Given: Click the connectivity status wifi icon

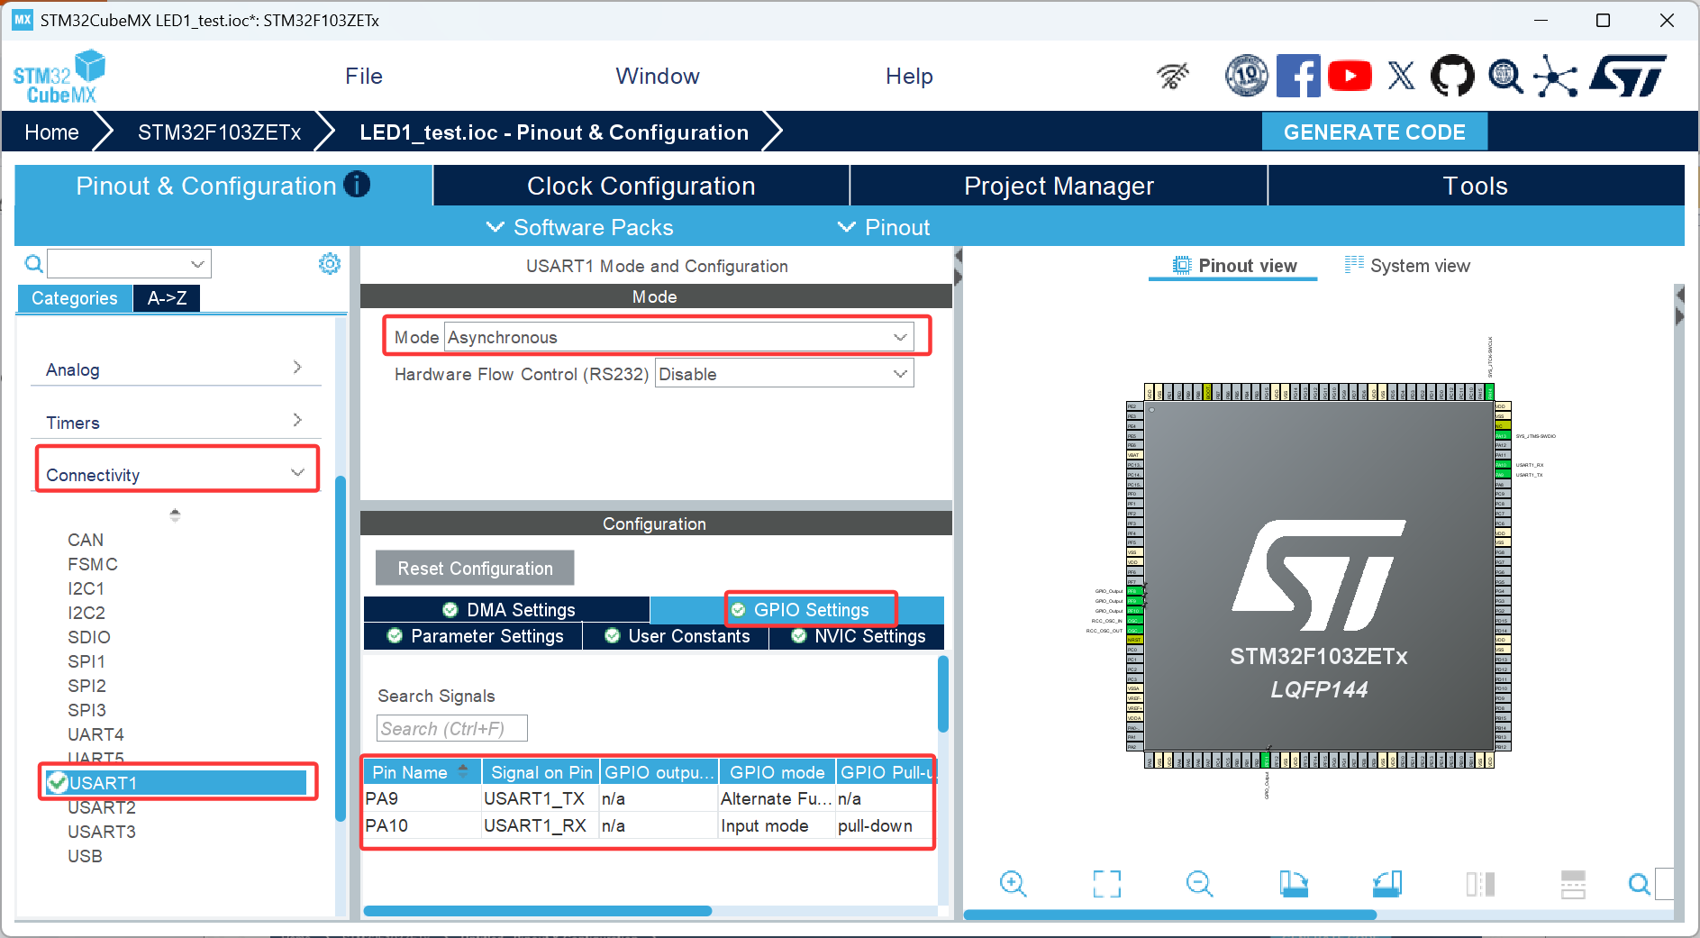Looking at the screenshot, I should (x=1173, y=77).
